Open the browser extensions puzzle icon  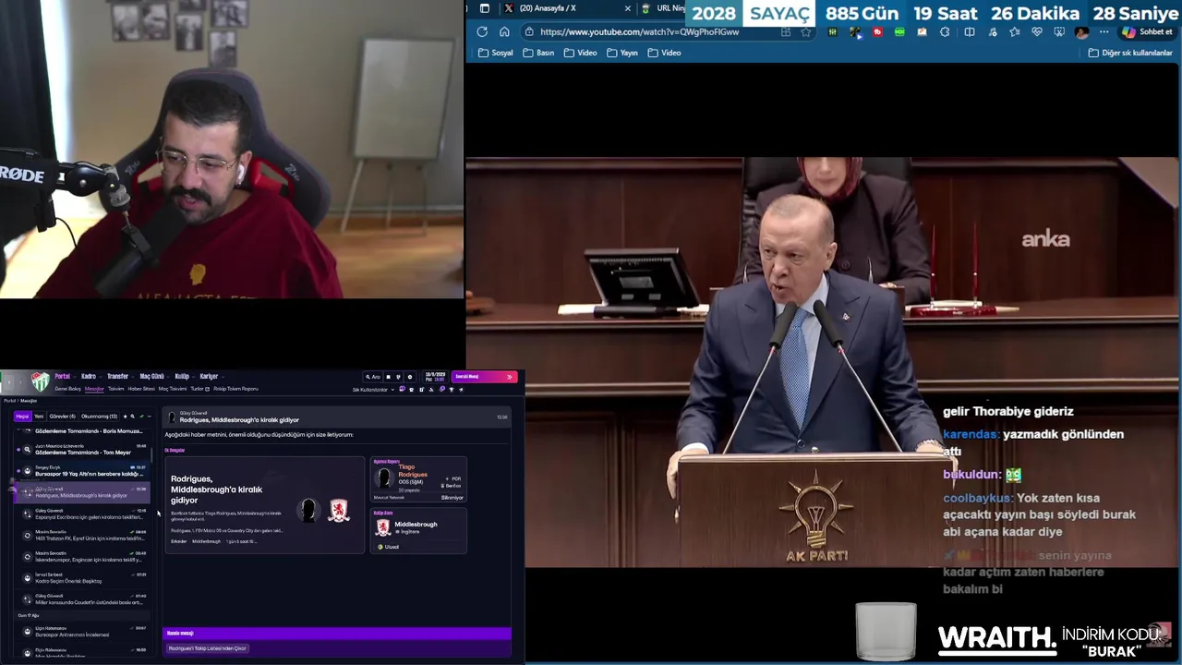[945, 31]
